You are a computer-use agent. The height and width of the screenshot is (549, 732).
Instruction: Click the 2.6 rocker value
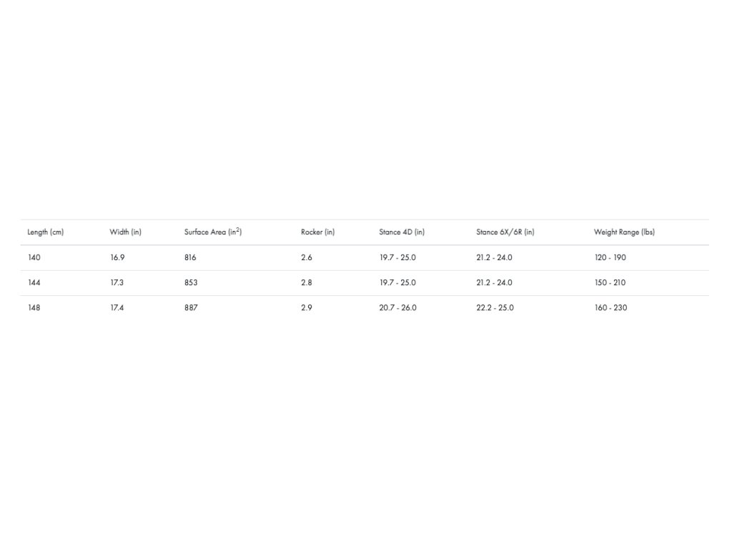[x=306, y=257]
